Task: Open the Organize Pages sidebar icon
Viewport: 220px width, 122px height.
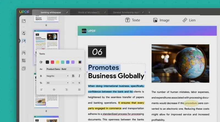Action: pos(24,53)
